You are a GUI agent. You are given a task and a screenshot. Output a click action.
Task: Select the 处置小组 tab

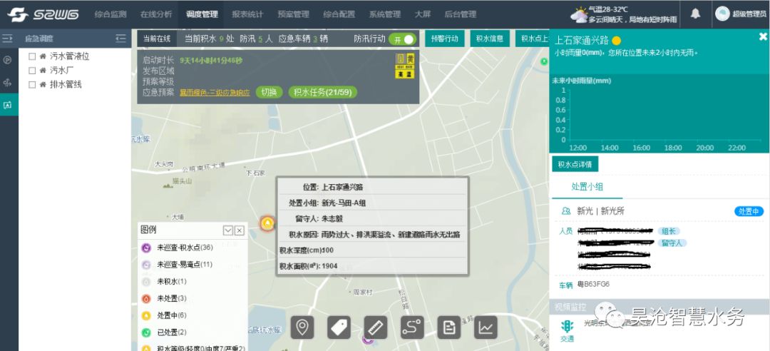coord(587,187)
